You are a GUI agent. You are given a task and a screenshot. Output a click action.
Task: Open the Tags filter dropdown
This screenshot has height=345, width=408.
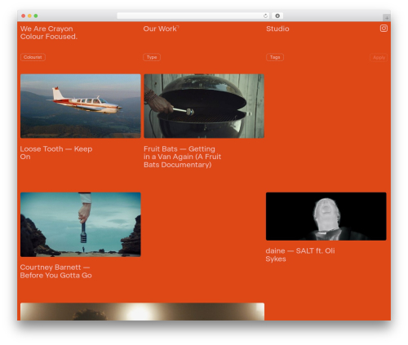click(275, 57)
